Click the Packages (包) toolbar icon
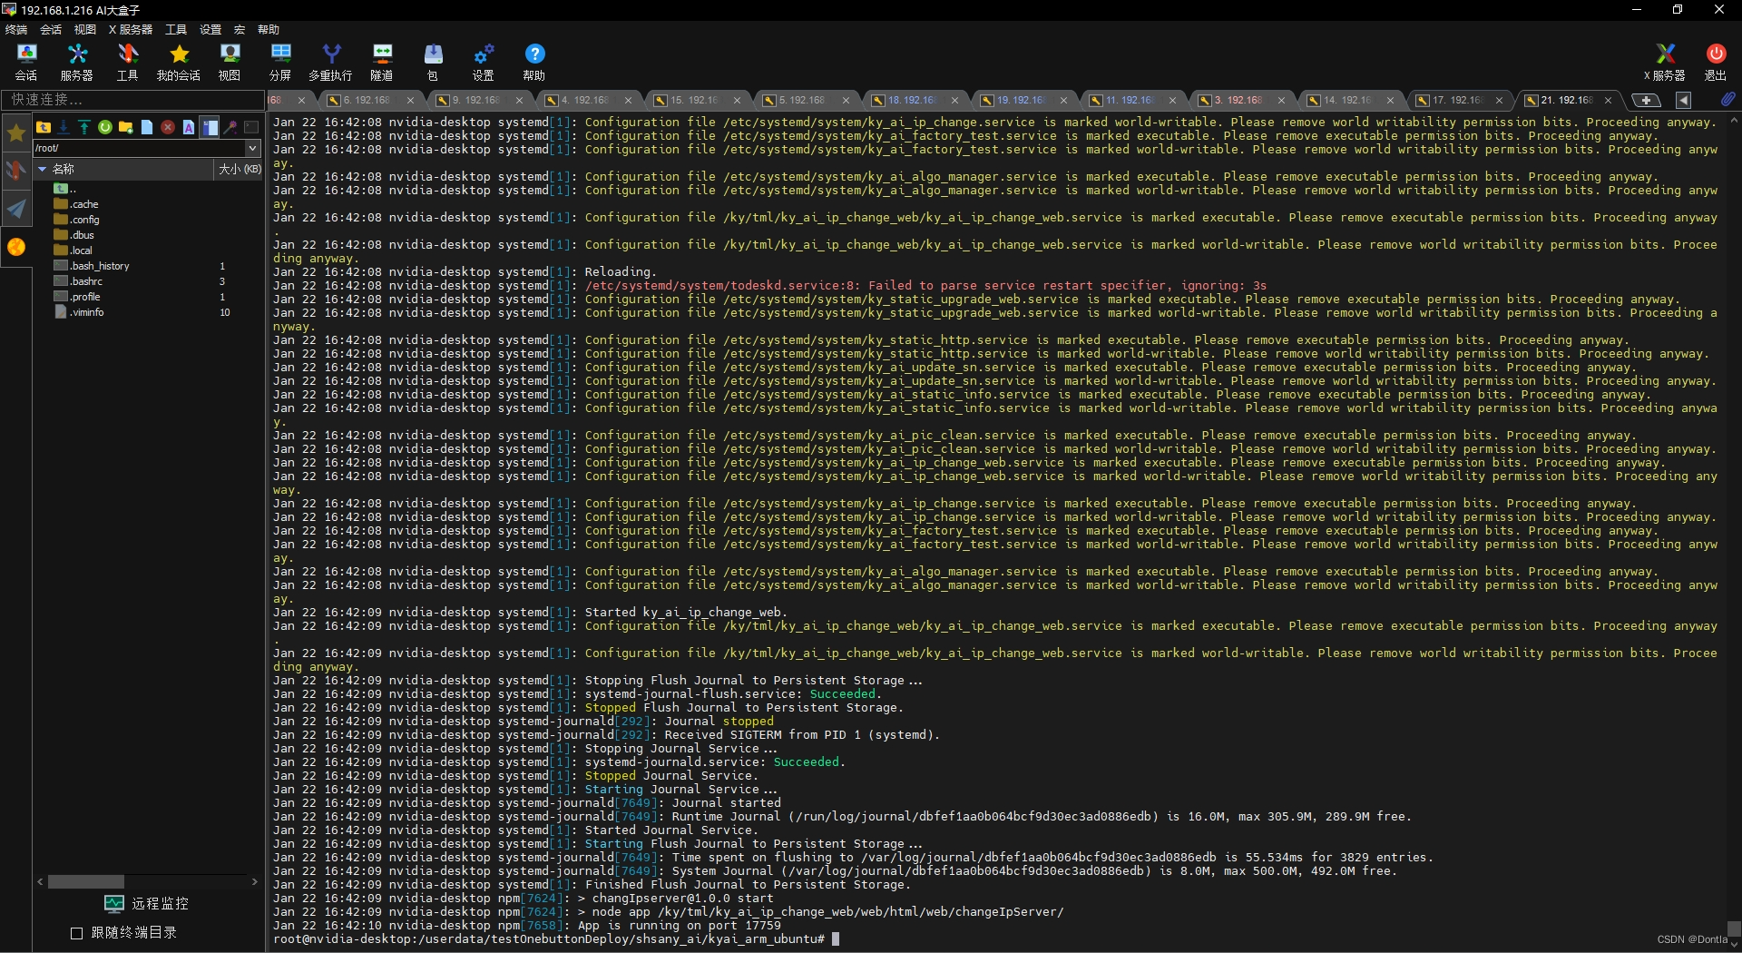 coord(433,63)
